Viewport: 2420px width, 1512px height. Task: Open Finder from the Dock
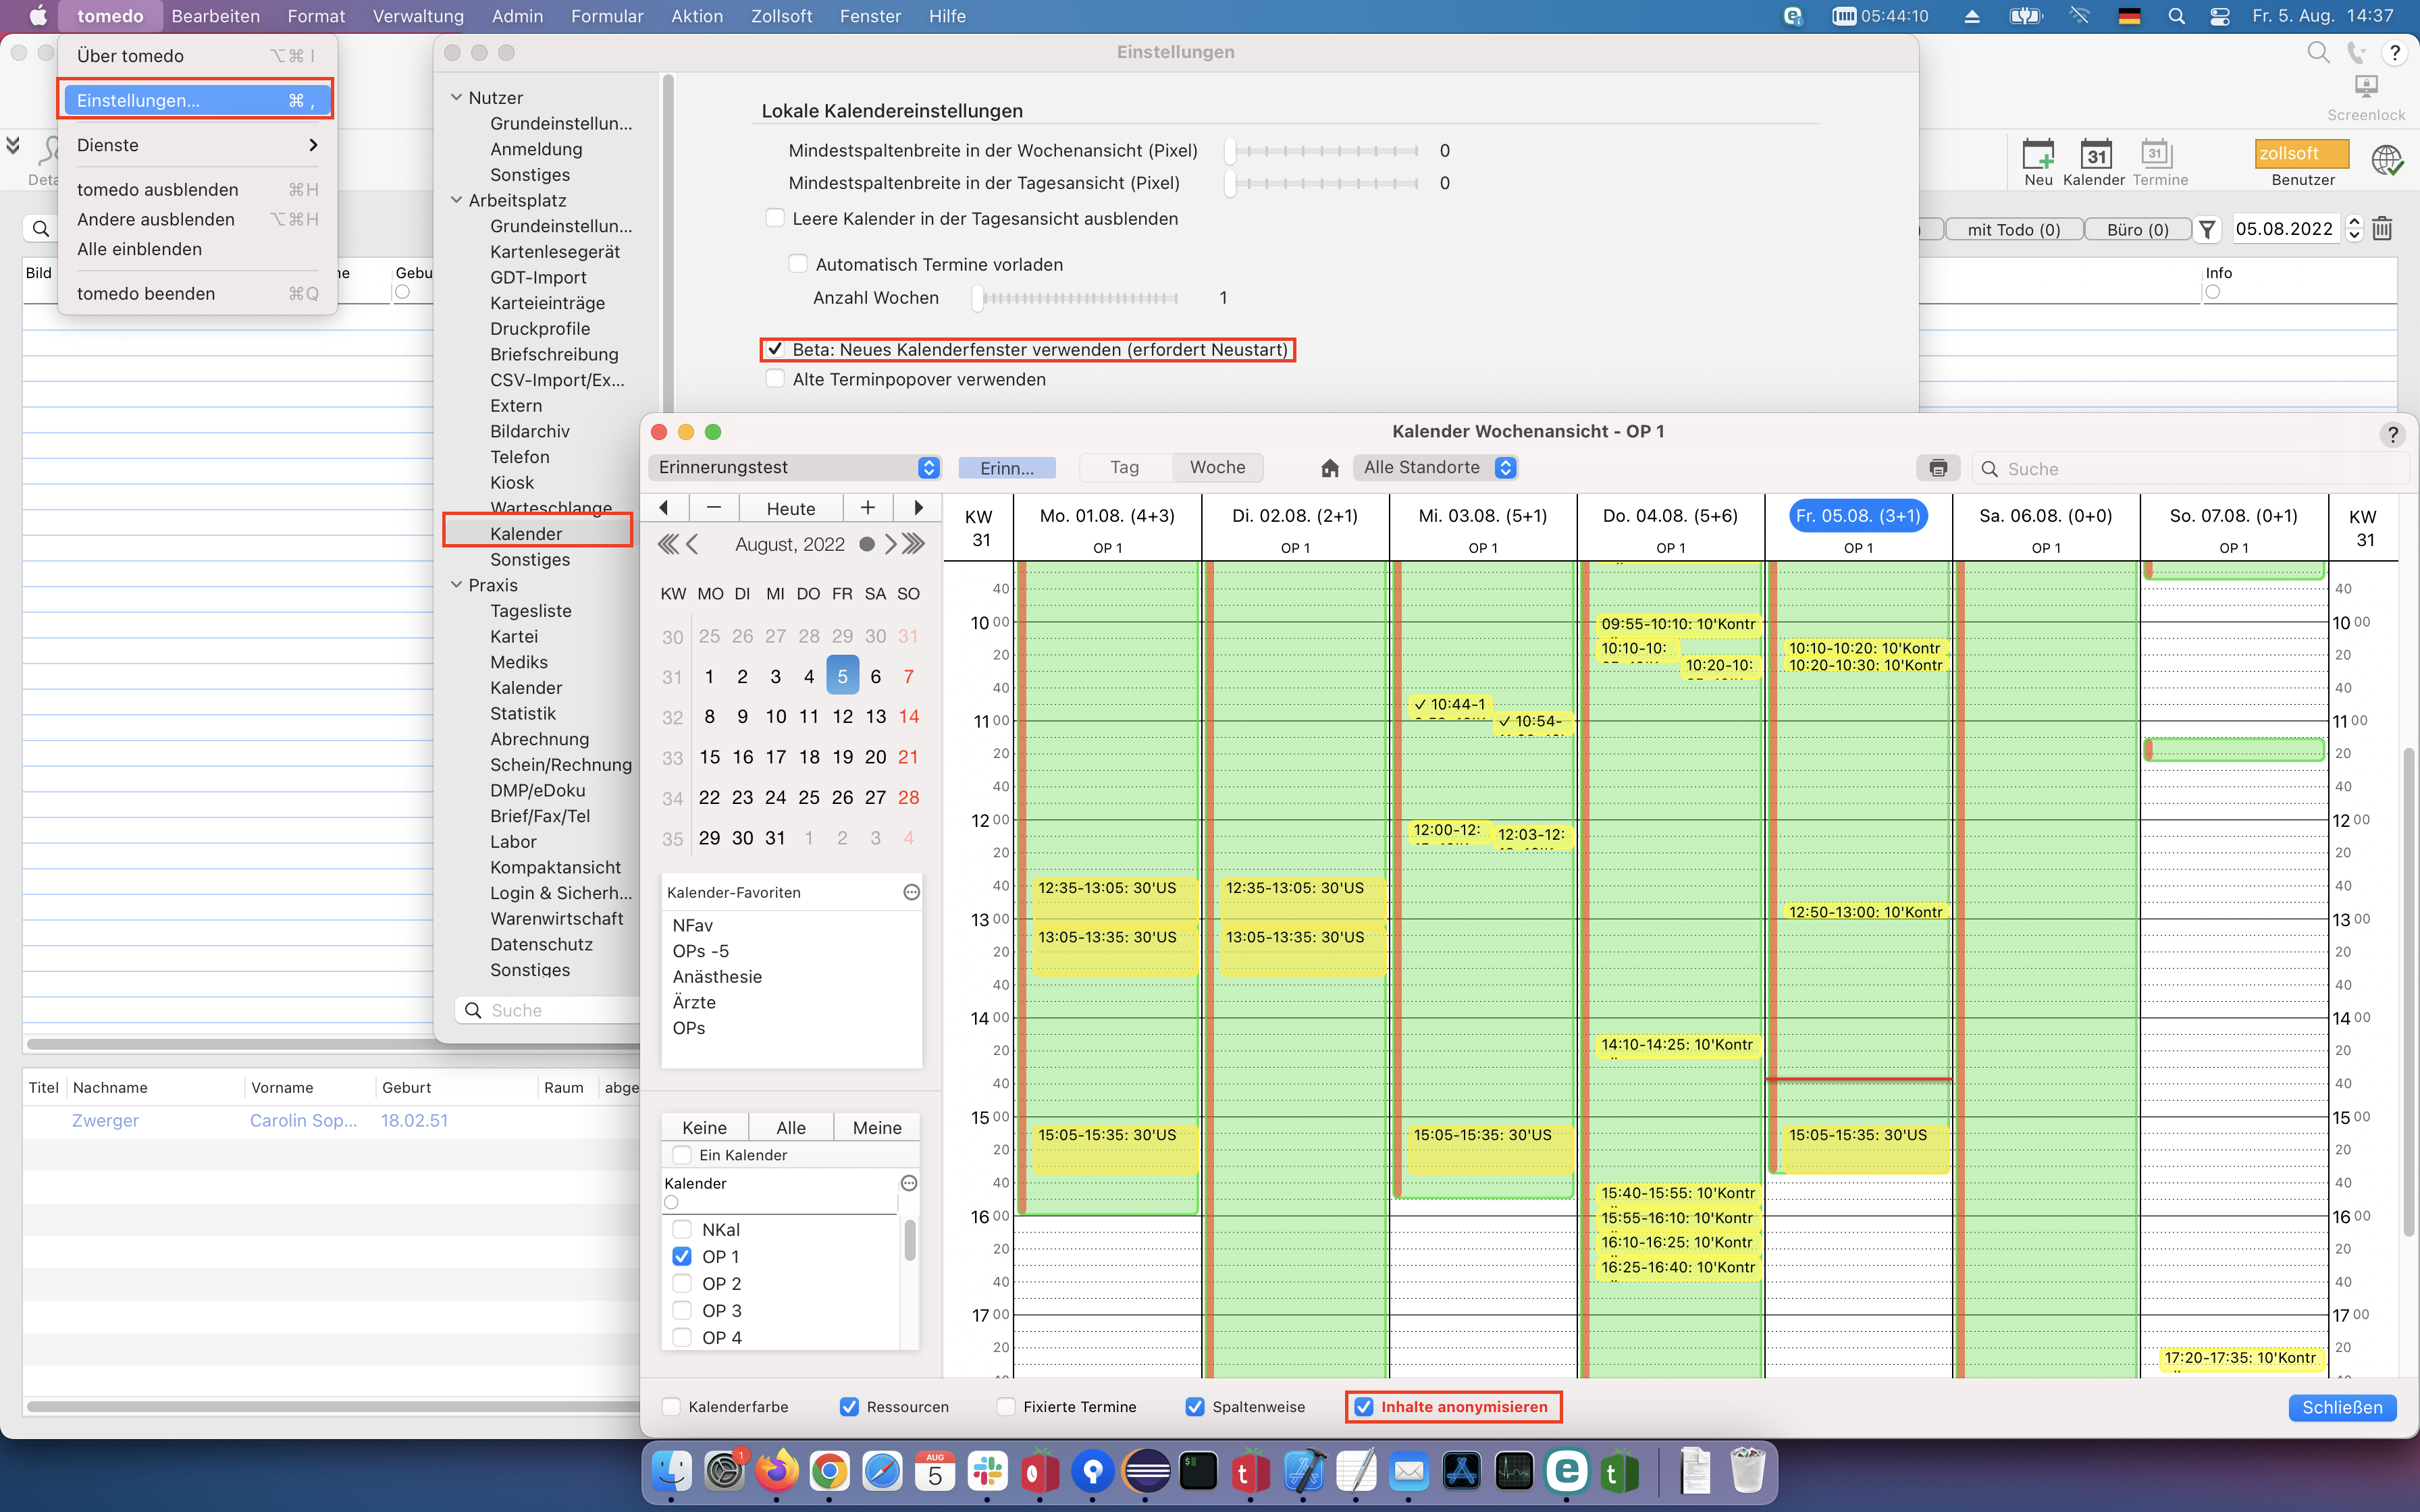coord(671,1471)
